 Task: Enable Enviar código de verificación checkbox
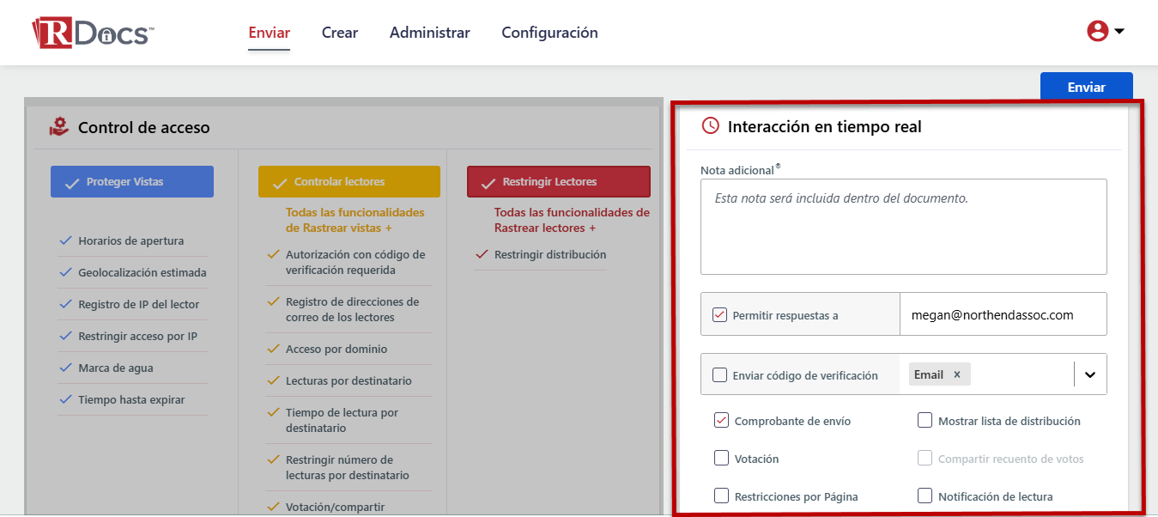click(719, 374)
